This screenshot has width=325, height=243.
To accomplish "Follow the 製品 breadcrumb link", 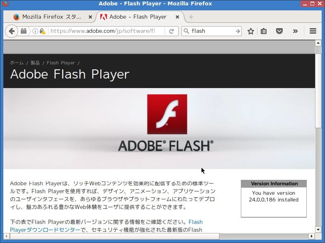I will pos(35,63).
